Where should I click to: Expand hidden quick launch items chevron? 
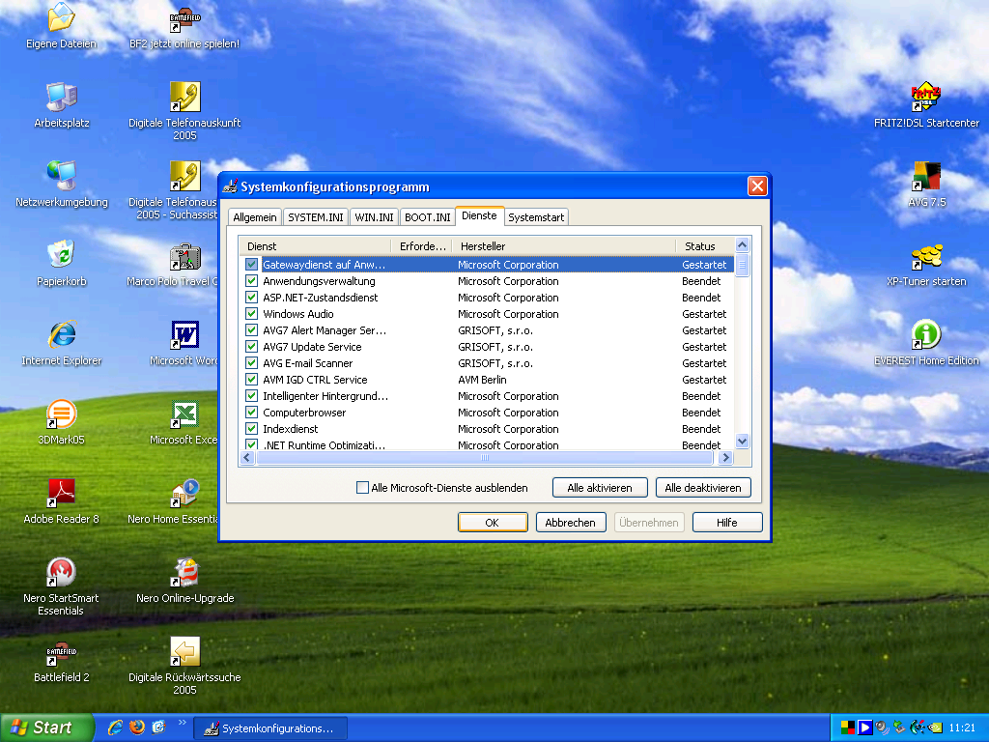[x=183, y=722]
